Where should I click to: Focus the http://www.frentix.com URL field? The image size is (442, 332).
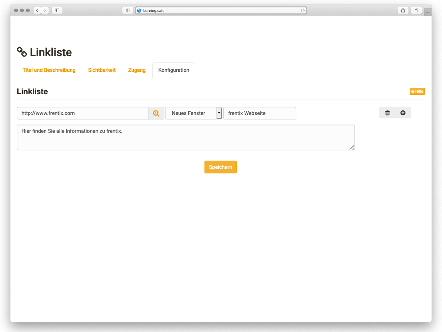[83, 113]
